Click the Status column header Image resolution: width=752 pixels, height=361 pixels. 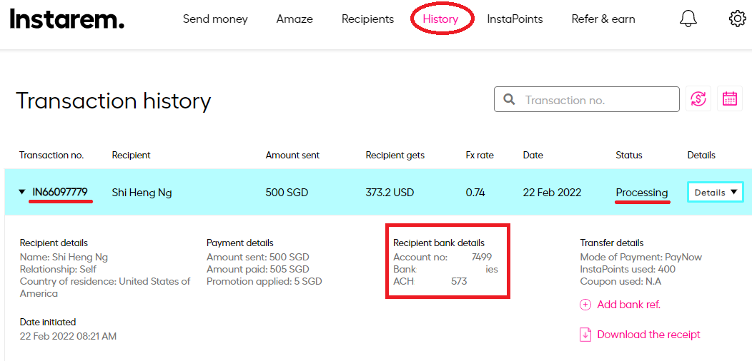(629, 155)
